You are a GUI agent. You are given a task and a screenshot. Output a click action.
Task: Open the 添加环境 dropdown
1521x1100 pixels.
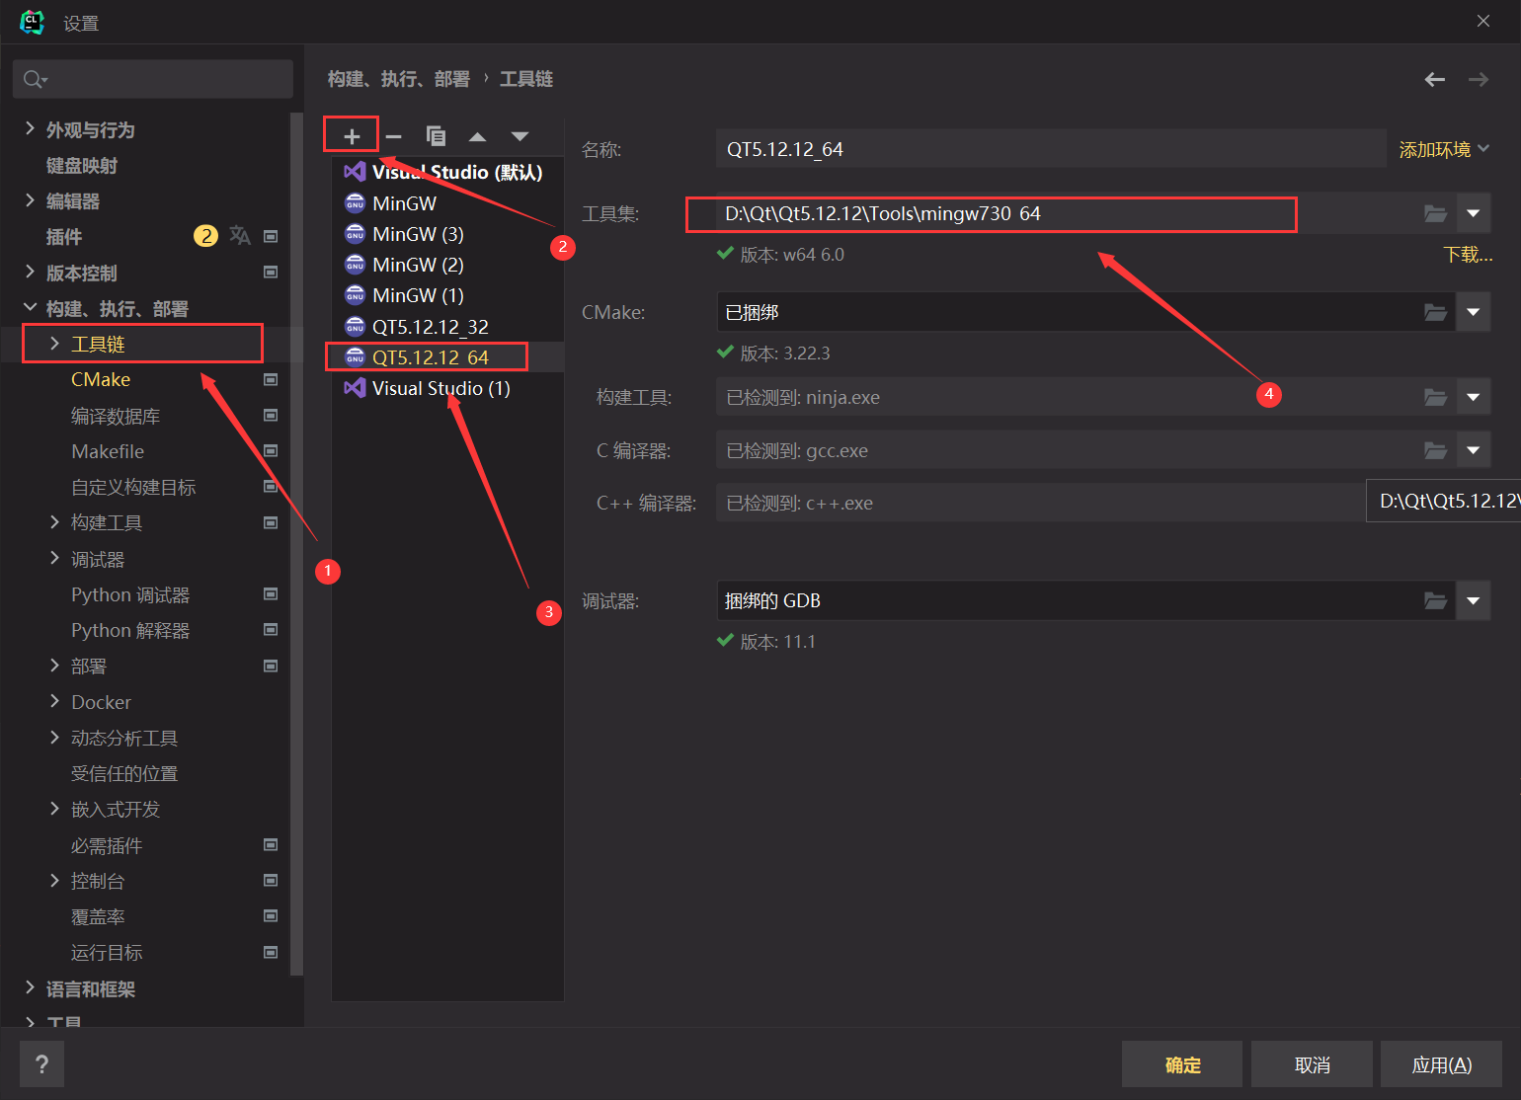pos(1444,149)
